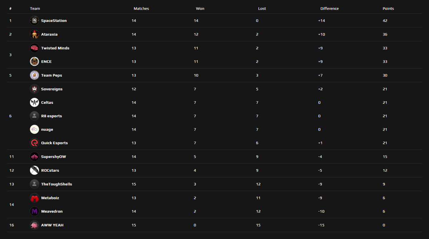
Task: Open the Ataraxia team name
Action: pyautogui.click(x=49, y=34)
